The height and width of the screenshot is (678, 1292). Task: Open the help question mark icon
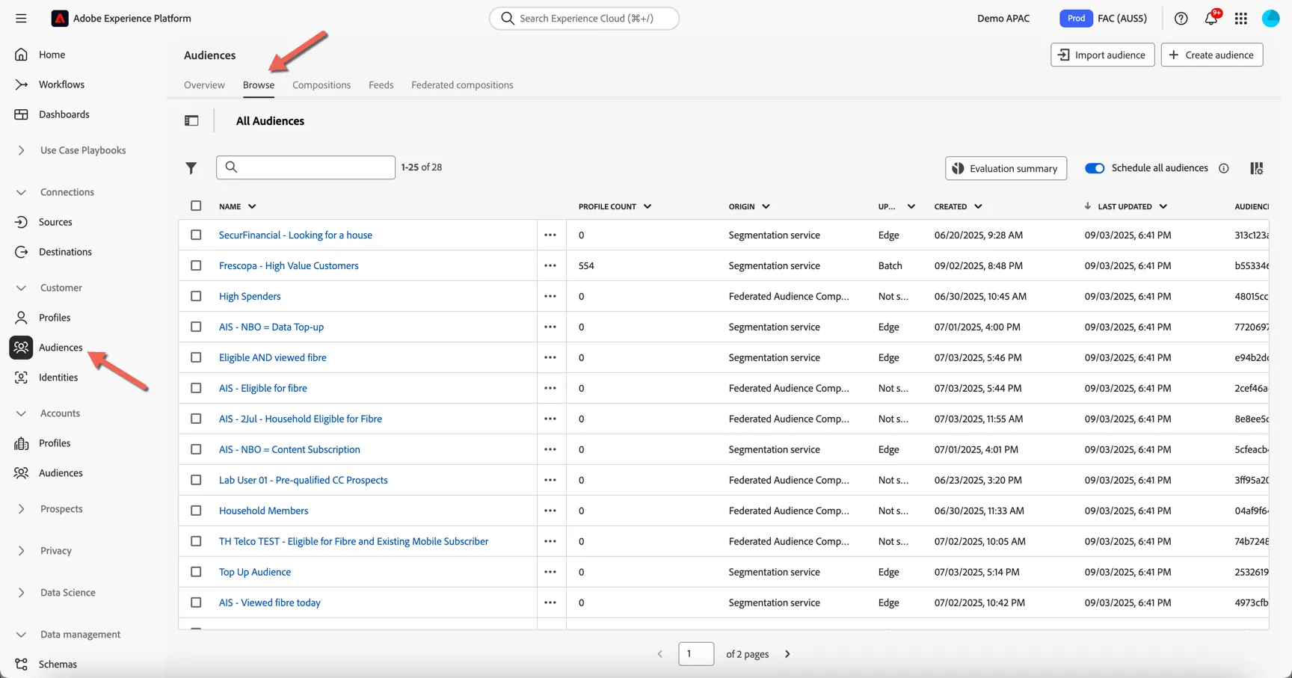point(1181,19)
